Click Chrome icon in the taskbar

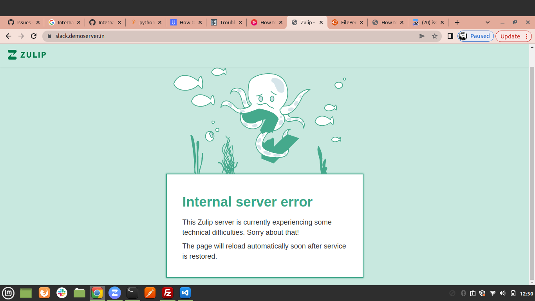click(97, 293)
